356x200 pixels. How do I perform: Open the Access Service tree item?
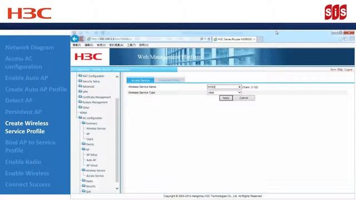pyautogui.click(x=95, y=176)
